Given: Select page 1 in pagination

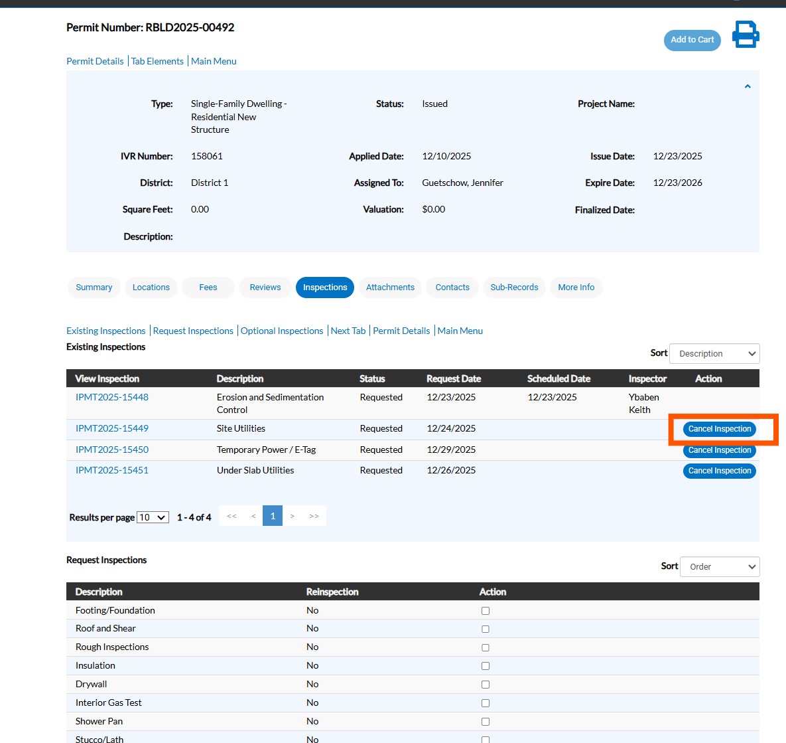Looking at the screenshot, I should 273,516.
